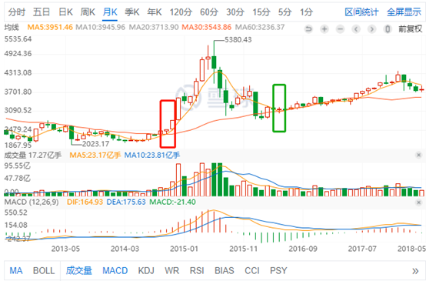The image size is (426, 281).
Task: Enable the BIAS indicator
Action: click(225, 271)
